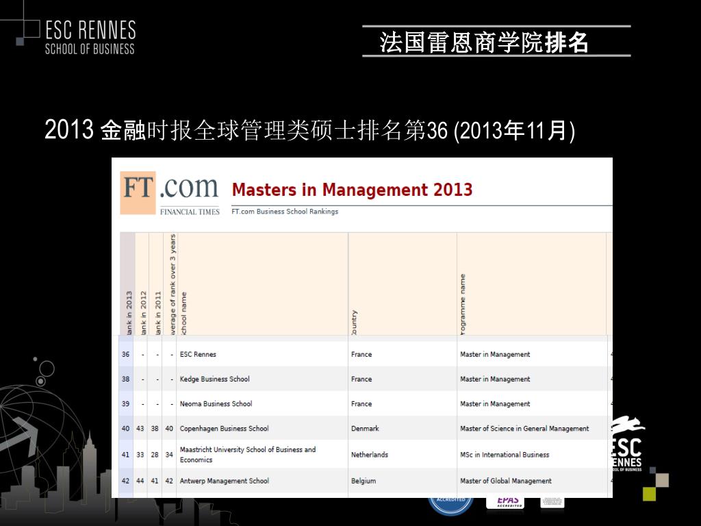Click 2012 rank 33 in the Maastricht row
Screen dimensions: 701x526
tap(140, 455)
